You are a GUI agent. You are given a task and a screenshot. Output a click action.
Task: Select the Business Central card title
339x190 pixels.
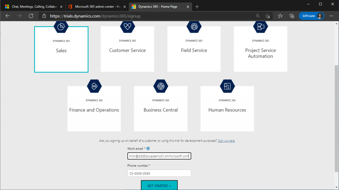point(161,110)
